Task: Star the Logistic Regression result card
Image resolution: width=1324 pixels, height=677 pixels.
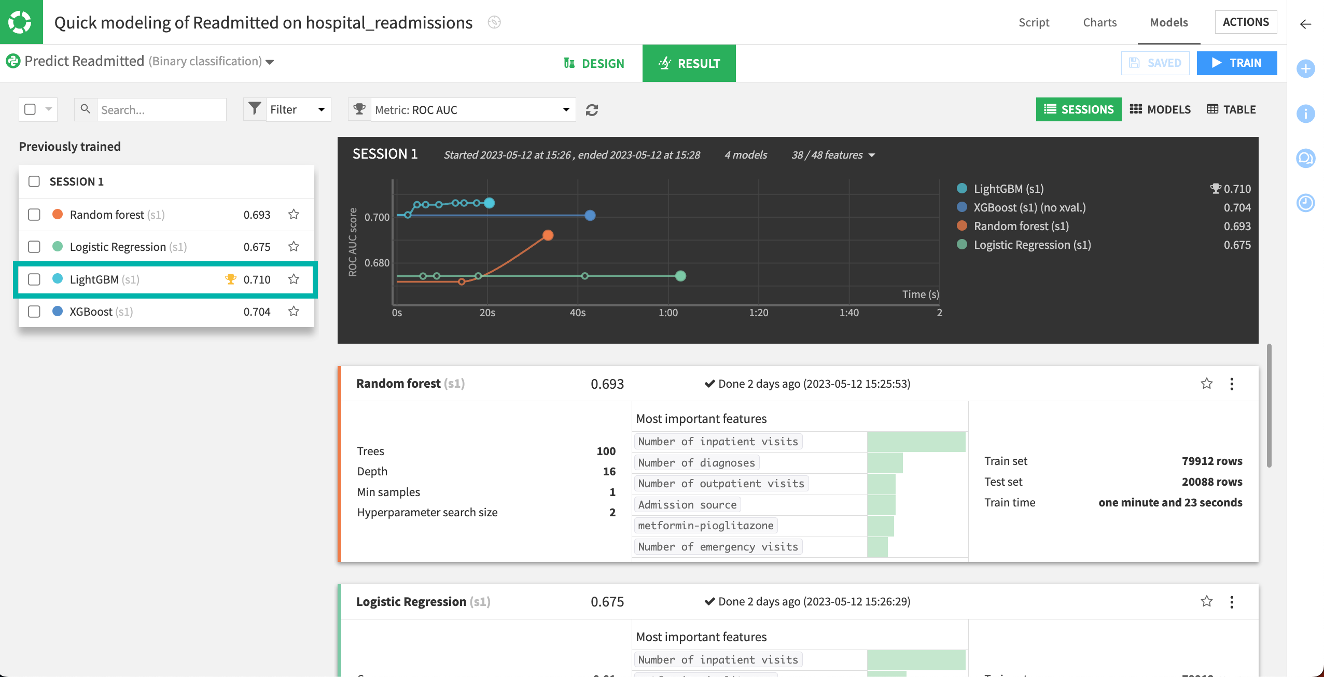Action: [x=1206, y=601]
